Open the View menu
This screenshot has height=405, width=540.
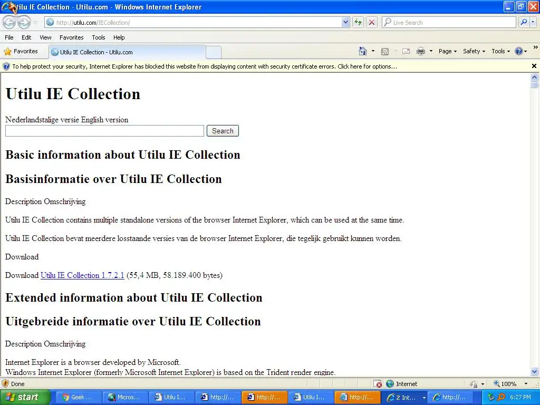(x=45, y=37)
